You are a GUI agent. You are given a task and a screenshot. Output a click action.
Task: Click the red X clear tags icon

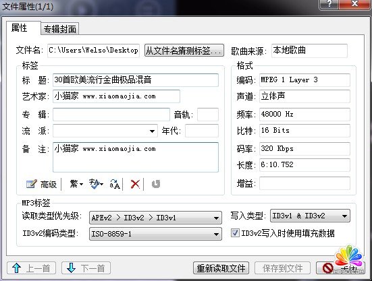(135, 184)
